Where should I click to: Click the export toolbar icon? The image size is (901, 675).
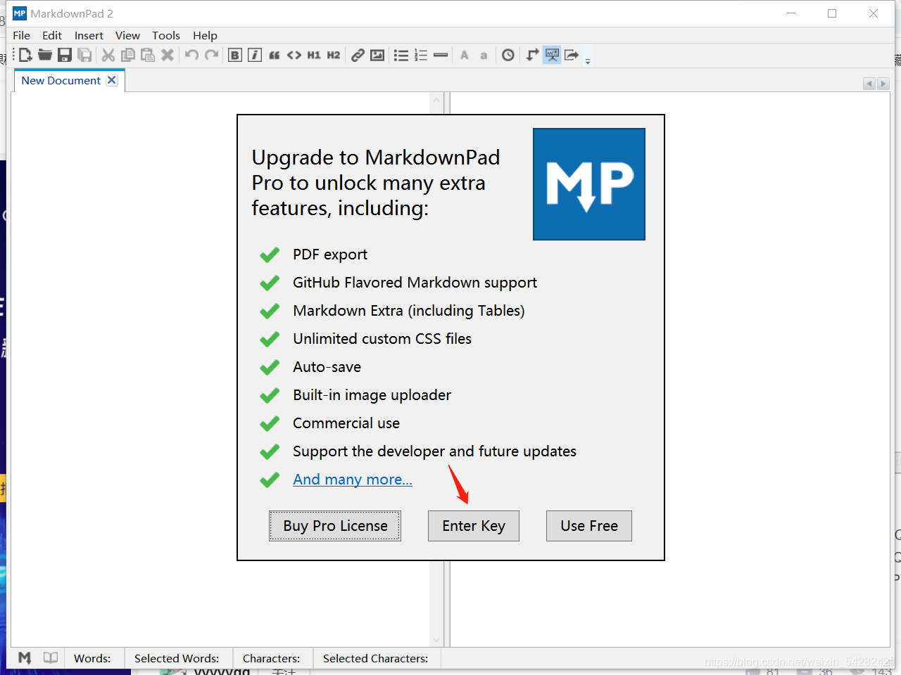click(572, 55)
